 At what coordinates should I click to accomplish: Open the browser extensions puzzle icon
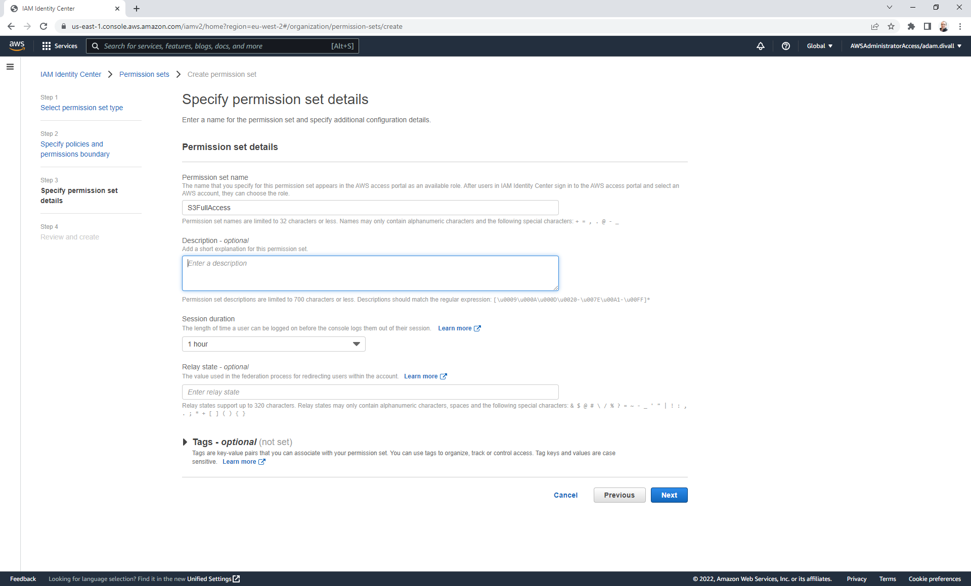click(912, 26)
